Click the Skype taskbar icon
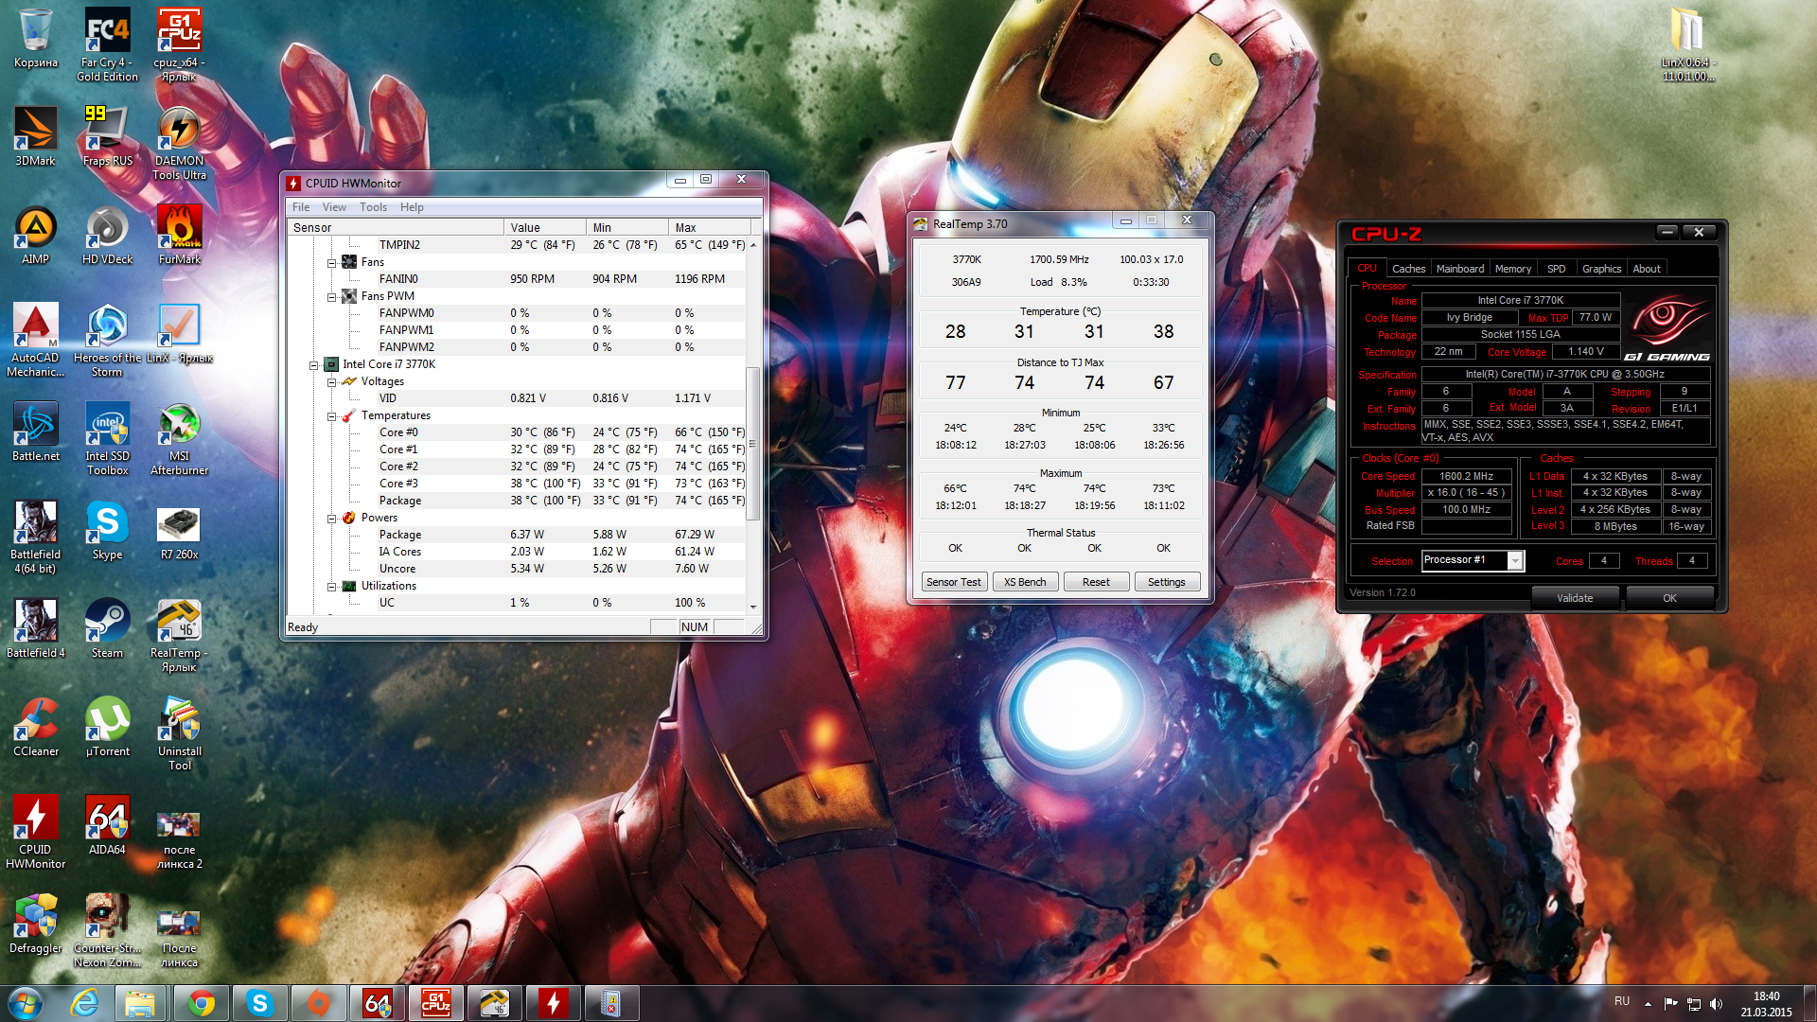This screenshot has height=1022, width=1817. click(259, 1003)
